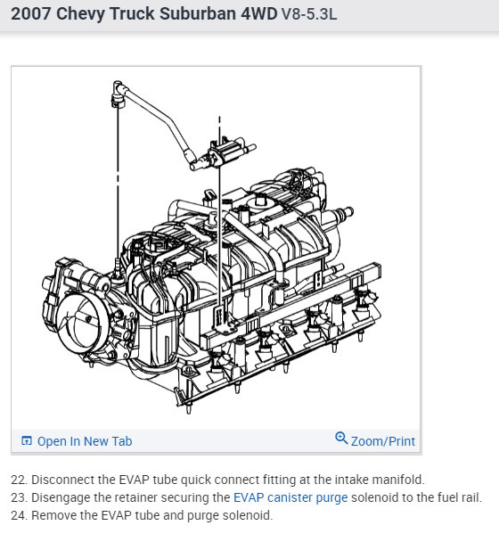
Task: Click the magnifier zoom icon
Action: pyautogui.click(x=341, y=438)
